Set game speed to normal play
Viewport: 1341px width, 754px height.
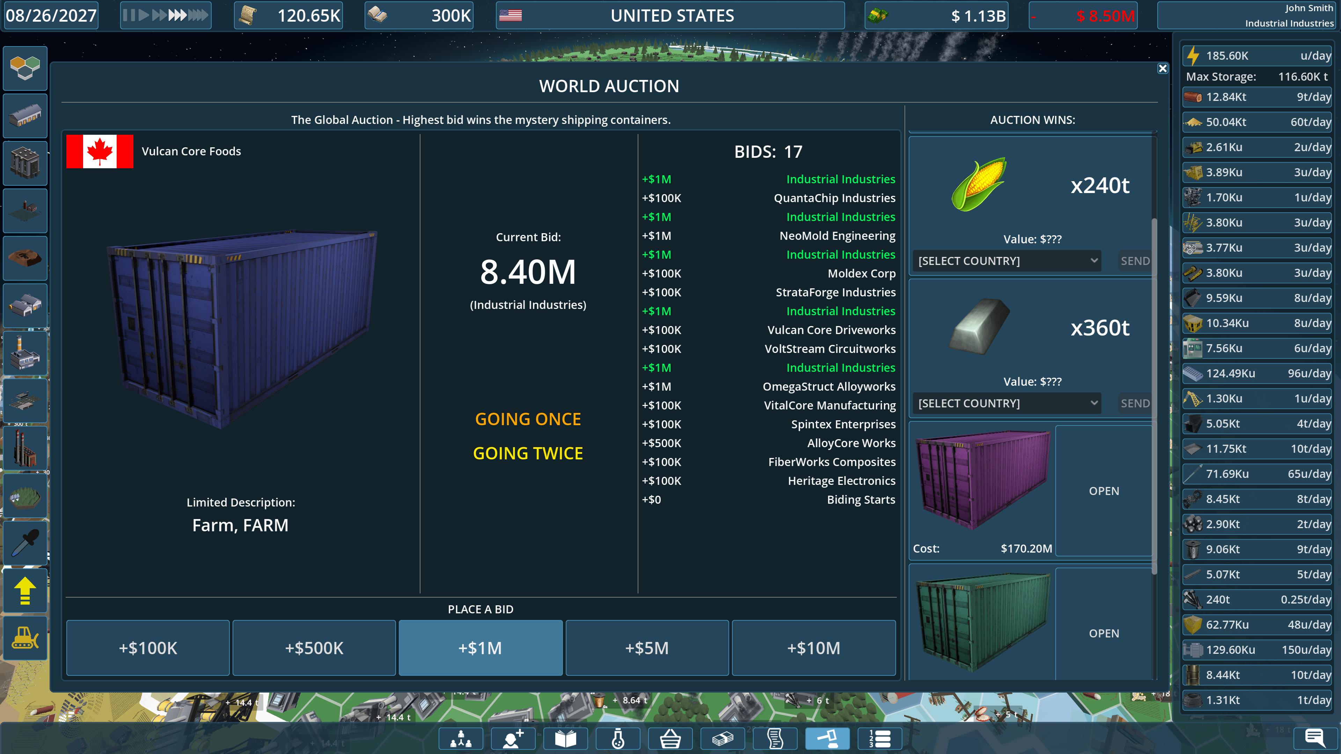coord(144,15)
